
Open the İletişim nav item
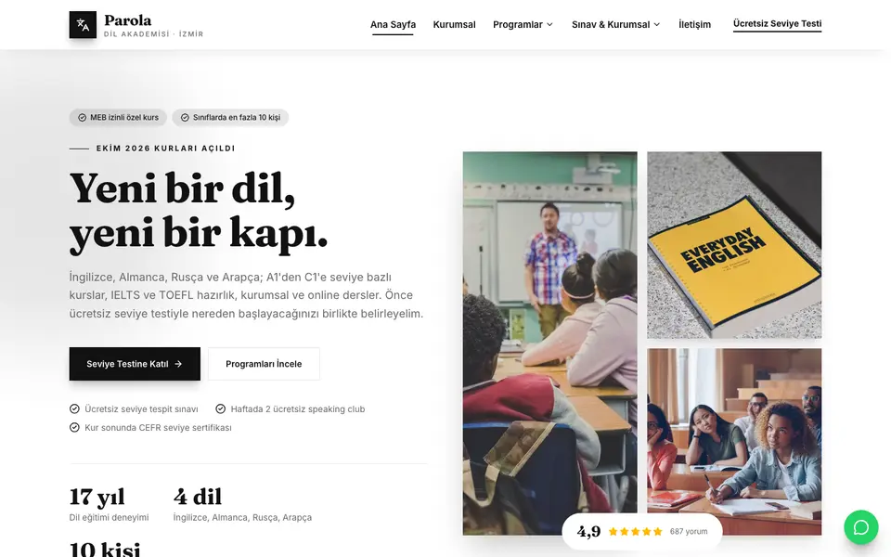(x=694, y=24)
